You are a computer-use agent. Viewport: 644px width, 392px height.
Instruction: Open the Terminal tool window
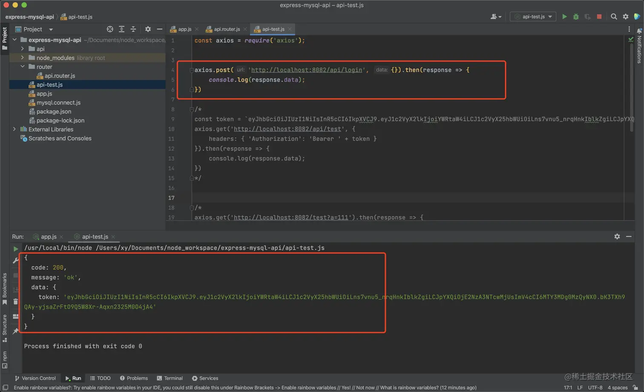pyautogui.click(x=170, y=378)
